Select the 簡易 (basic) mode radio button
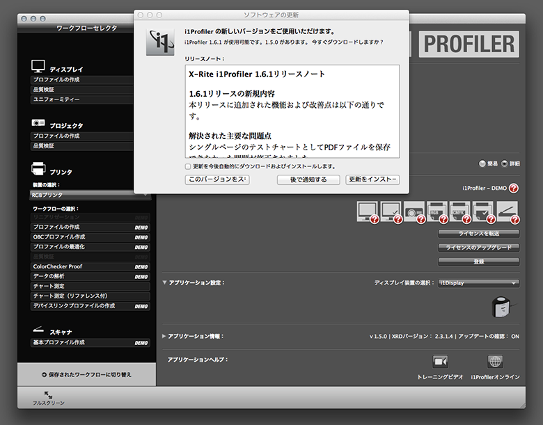 click(x=481, y=163)
